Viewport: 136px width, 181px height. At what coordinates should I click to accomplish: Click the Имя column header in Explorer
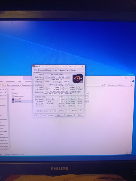coord(13,89)
